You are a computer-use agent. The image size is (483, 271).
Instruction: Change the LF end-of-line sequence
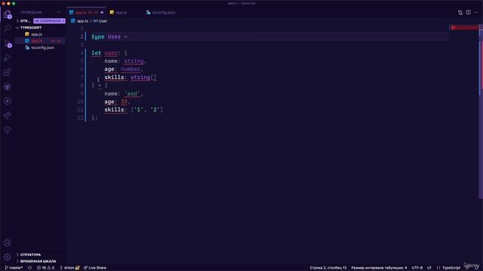429,268
